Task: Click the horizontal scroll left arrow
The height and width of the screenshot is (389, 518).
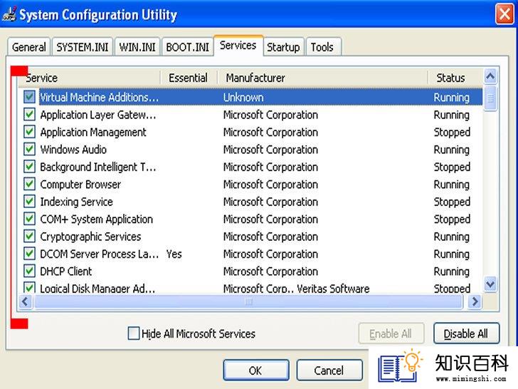Action: coord(26,301)
